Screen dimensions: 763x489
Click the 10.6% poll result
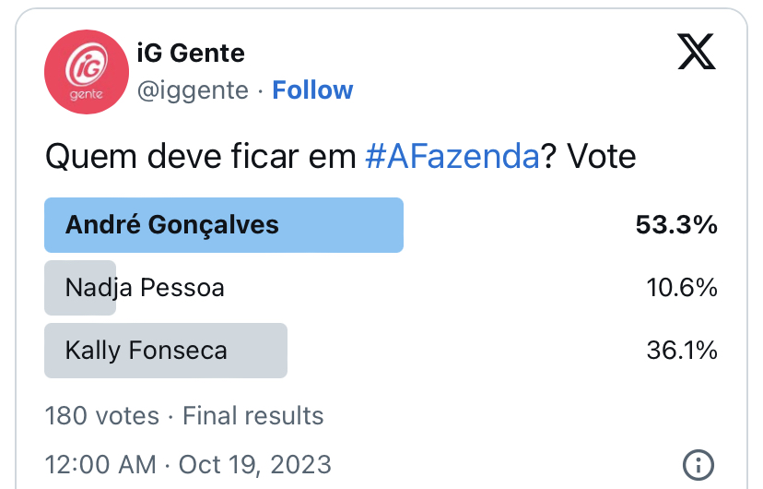682,288
